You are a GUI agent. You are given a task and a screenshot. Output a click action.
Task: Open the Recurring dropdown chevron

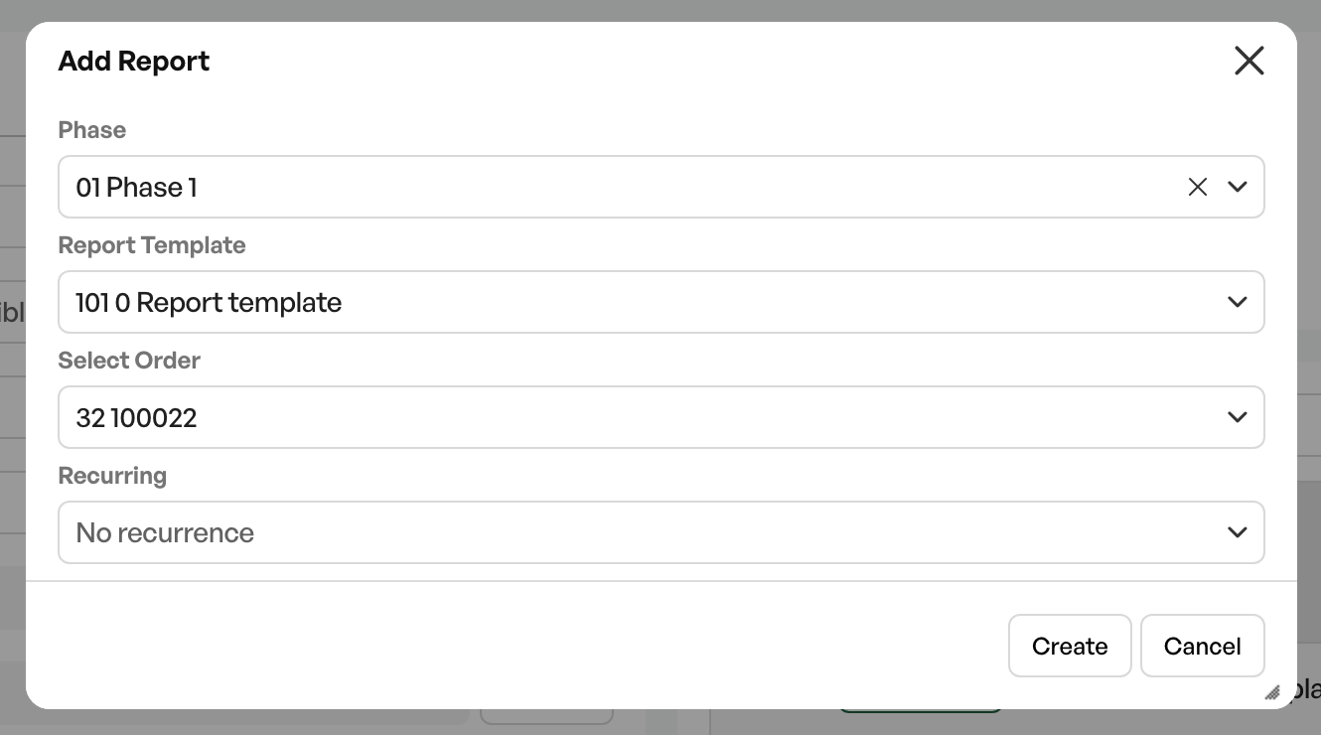[x=1237, y=532]
